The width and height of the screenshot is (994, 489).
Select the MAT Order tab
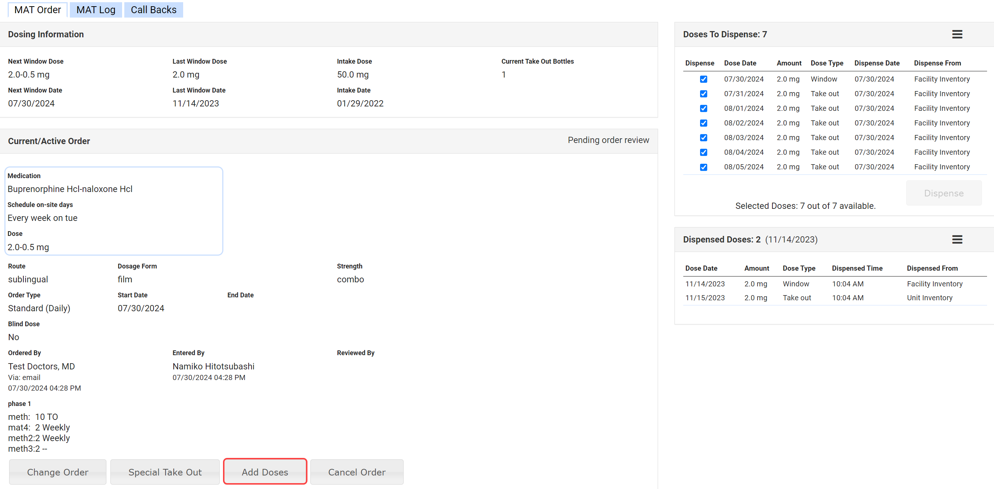(x=37, y=10)
